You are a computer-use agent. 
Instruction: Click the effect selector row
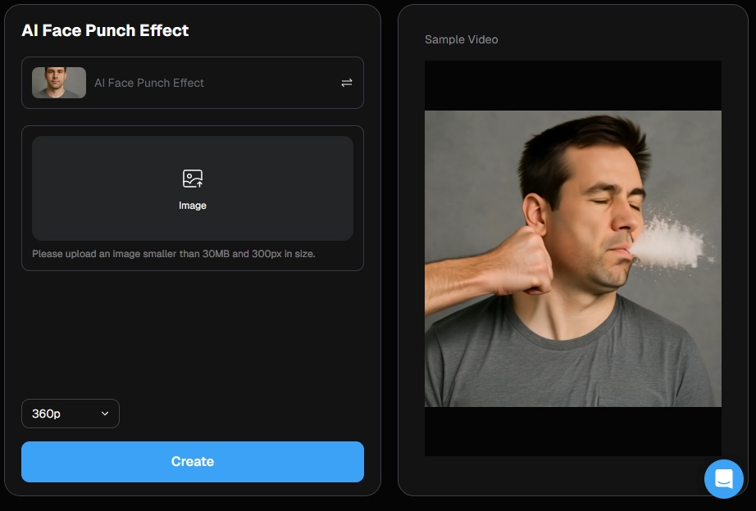[192, 83]
